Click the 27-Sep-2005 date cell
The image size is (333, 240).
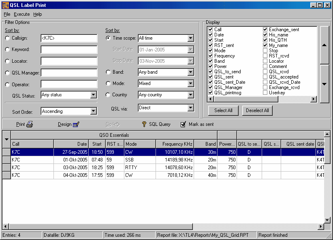(x=71, y=152)
